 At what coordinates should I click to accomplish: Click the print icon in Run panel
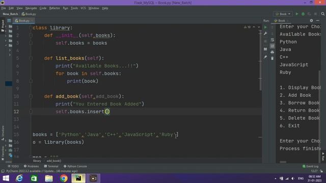[x=272, y=52]
